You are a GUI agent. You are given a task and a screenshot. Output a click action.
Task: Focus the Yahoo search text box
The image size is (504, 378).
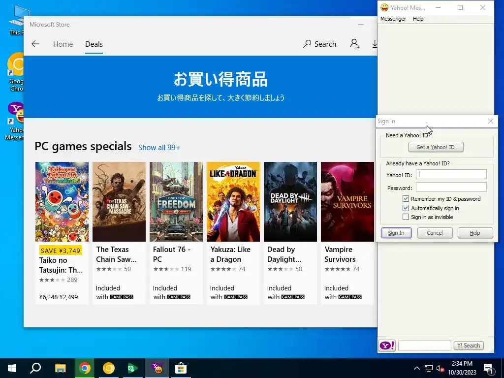(x=424, y=346)
